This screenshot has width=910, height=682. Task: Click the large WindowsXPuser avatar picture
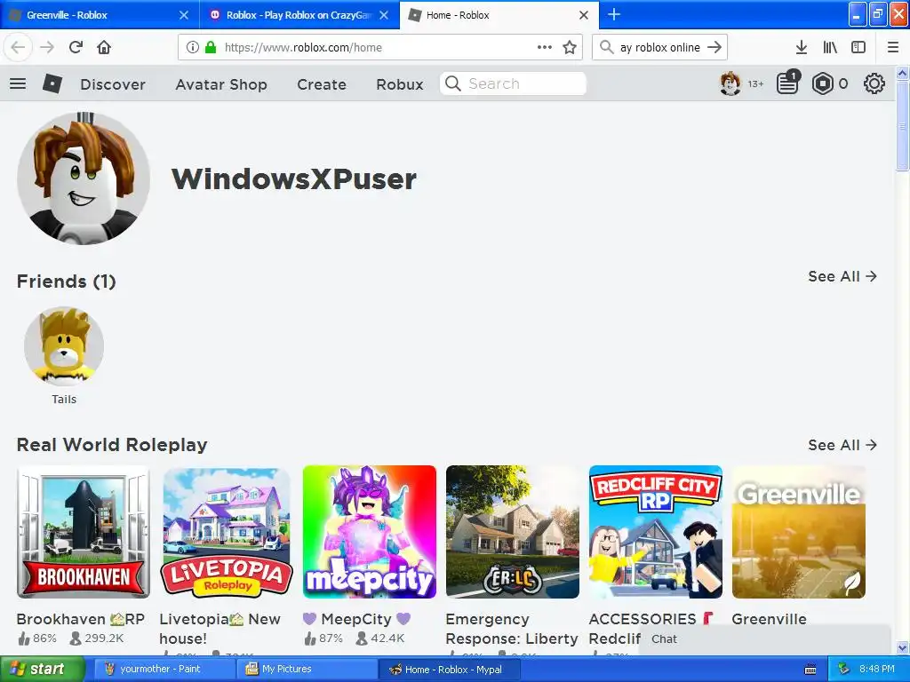84,178
